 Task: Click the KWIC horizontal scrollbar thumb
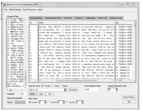(x=76, y=80)
